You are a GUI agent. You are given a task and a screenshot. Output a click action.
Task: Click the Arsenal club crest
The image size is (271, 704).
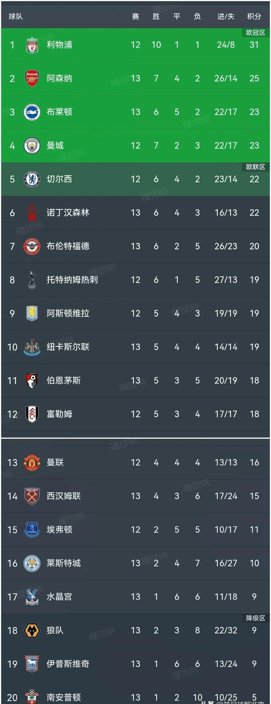(x=32, y=79)
